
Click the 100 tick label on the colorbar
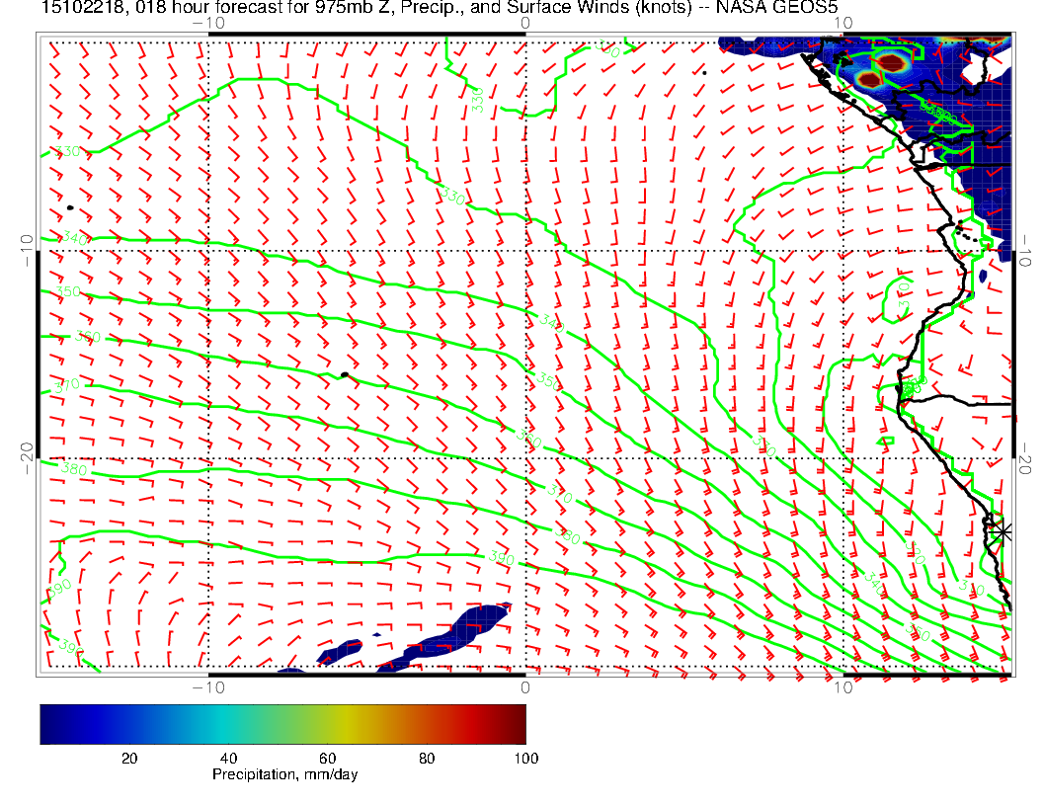pyautogui.click(x=524, y=758)
